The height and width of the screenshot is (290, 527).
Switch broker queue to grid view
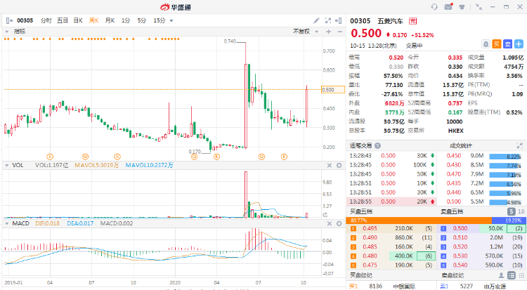click(x=521, y=275)
